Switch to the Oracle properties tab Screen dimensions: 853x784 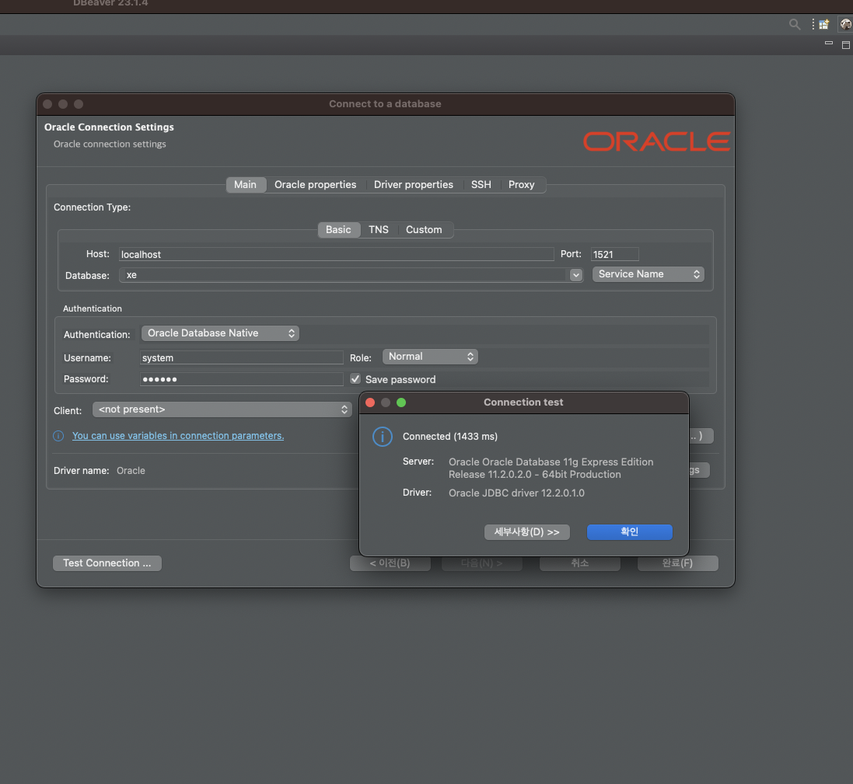tap(316, 185)
